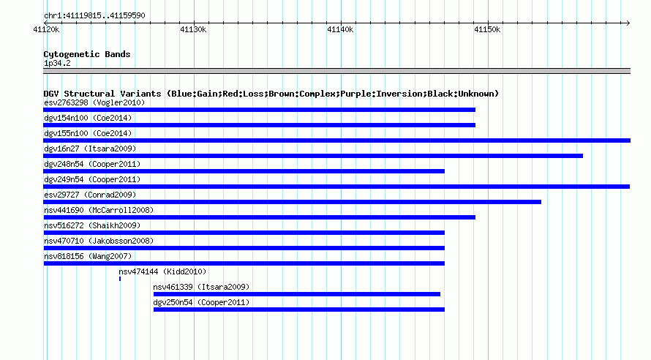
Task: Click the 41120k ruler label
Action: [x=46, y=29]
